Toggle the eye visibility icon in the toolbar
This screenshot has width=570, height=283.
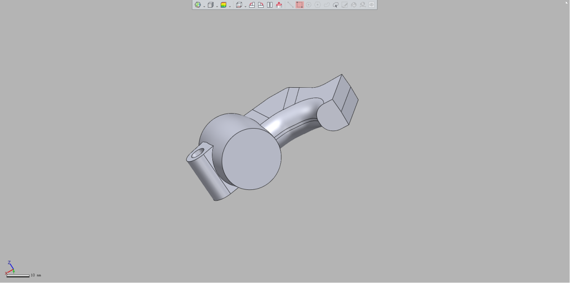[372, 5]
